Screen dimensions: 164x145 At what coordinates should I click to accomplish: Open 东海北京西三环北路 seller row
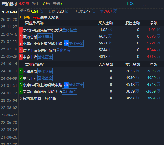click(39, 98)
